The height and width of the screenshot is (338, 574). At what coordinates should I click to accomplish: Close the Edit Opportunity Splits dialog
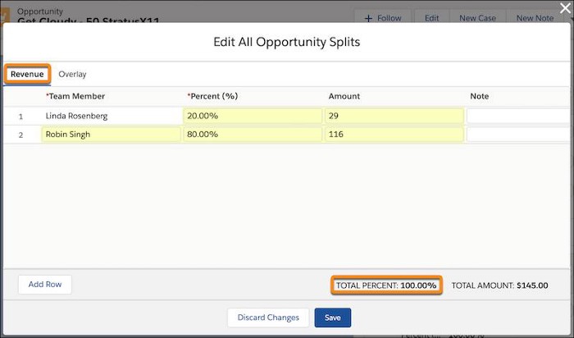(x=565, y=7)
